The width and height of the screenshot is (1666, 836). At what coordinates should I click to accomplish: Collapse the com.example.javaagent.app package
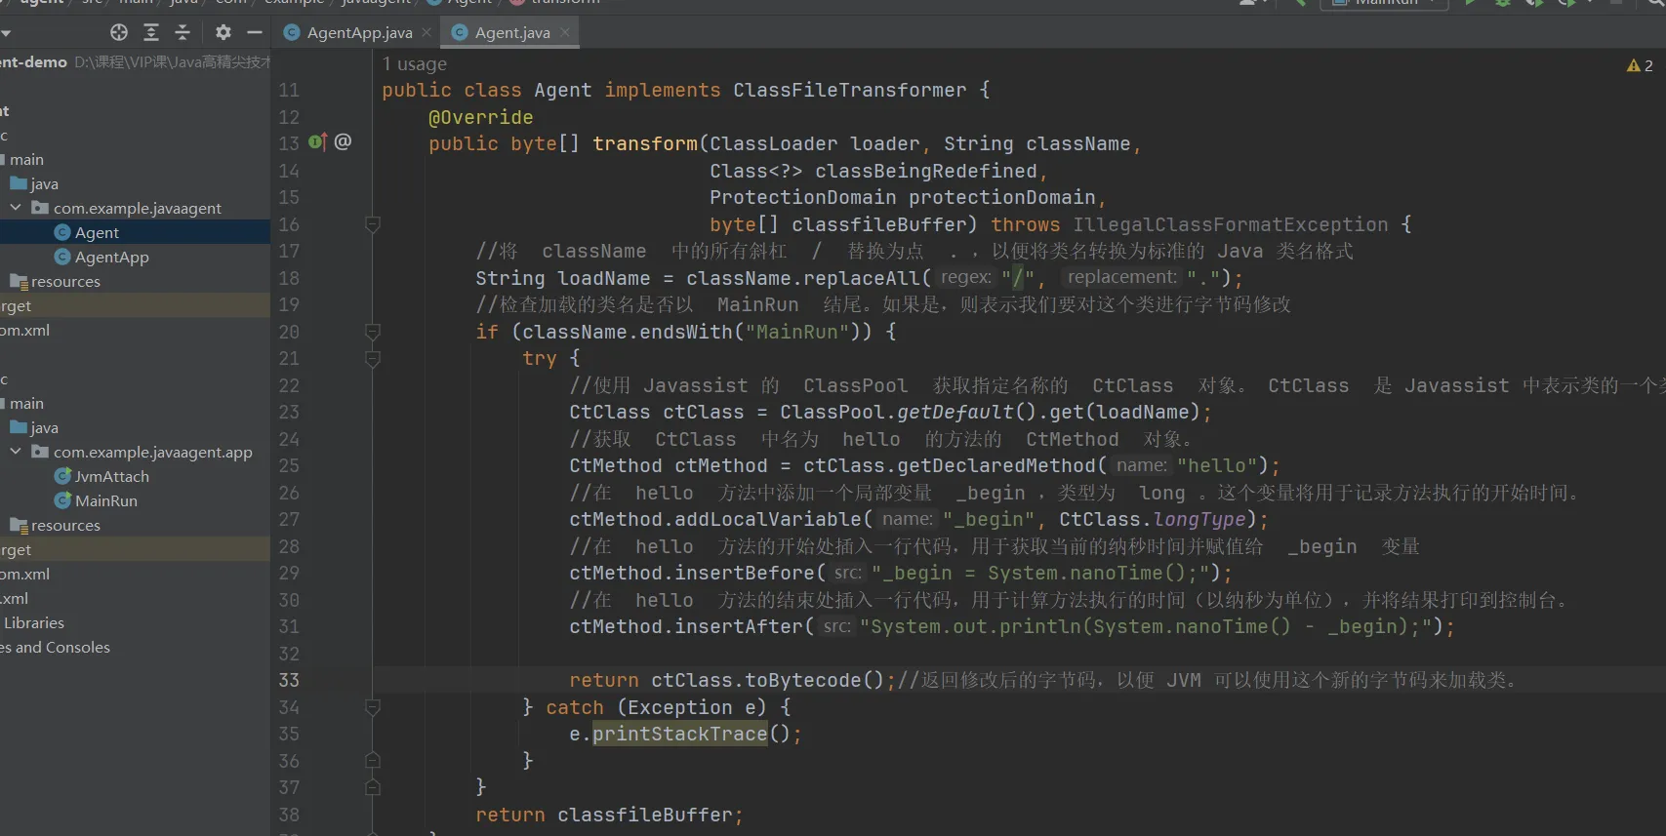16,452
